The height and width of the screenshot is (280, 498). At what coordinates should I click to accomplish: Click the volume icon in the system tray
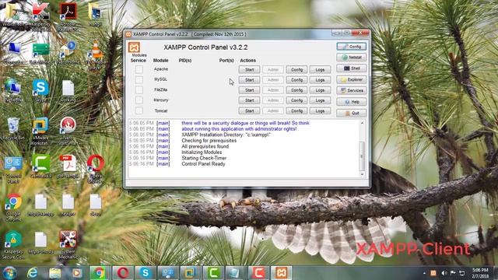[444, 273]
